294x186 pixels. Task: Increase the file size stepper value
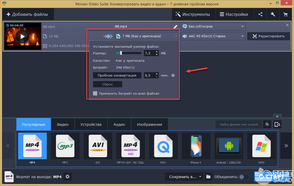157,52
